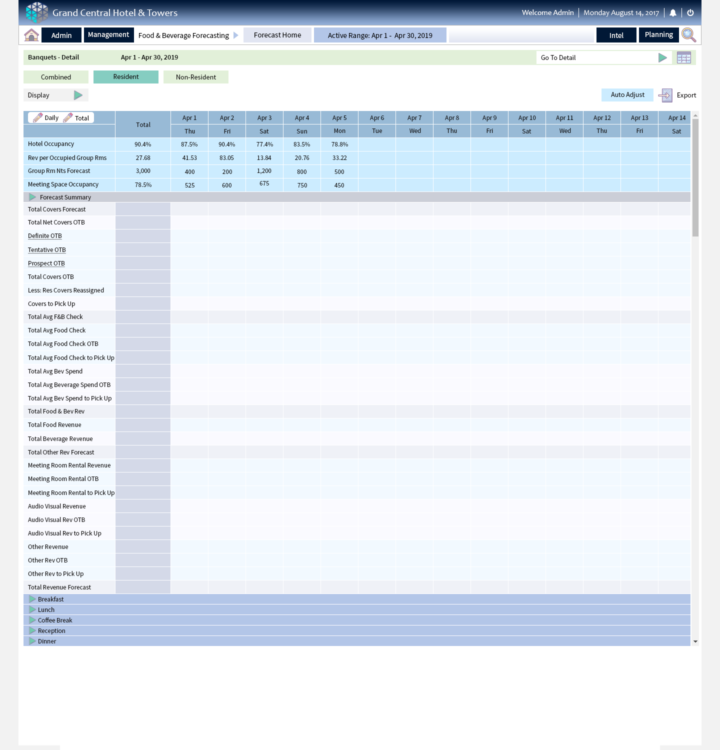The width and height of the screenshot is (720, 750).
Task: Expand the Breakfast section
Action: (x=32, y=599)
